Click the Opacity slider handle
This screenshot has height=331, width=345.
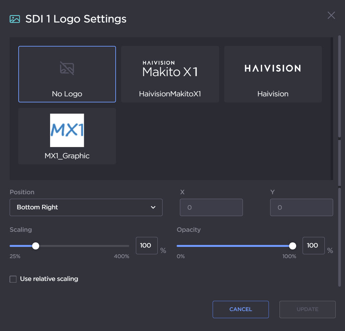(x=292, y=246)
